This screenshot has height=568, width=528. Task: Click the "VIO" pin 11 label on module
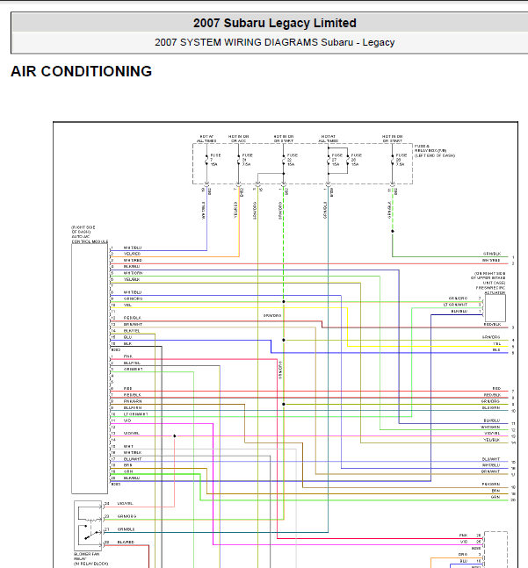(x=127, y=421)
